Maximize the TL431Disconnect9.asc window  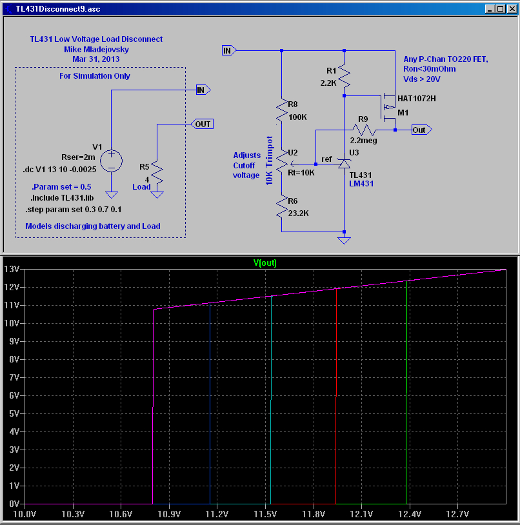[500, 9]
